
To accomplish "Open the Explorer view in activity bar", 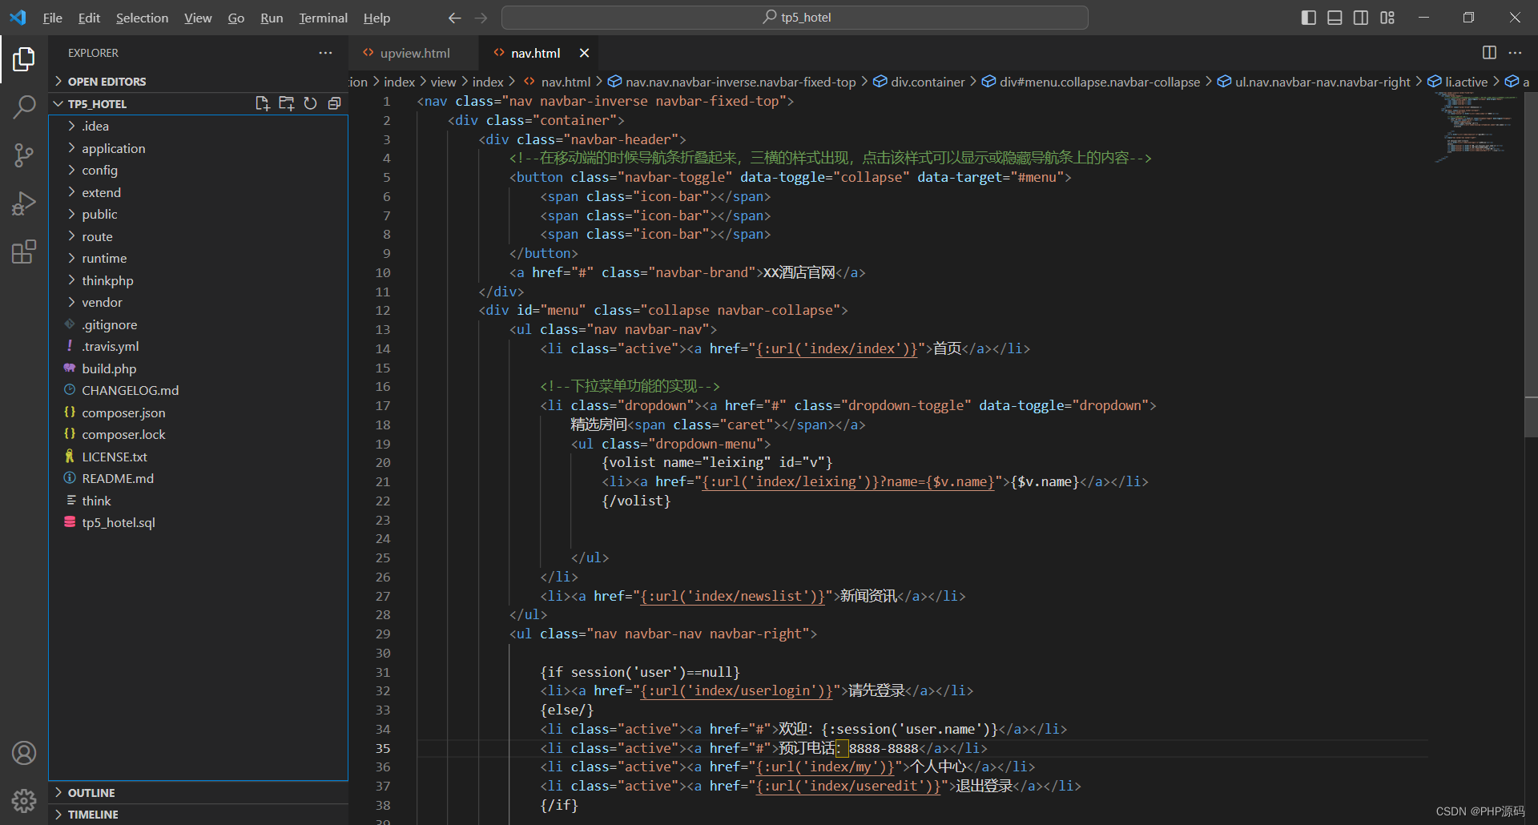I will [24, 58].
